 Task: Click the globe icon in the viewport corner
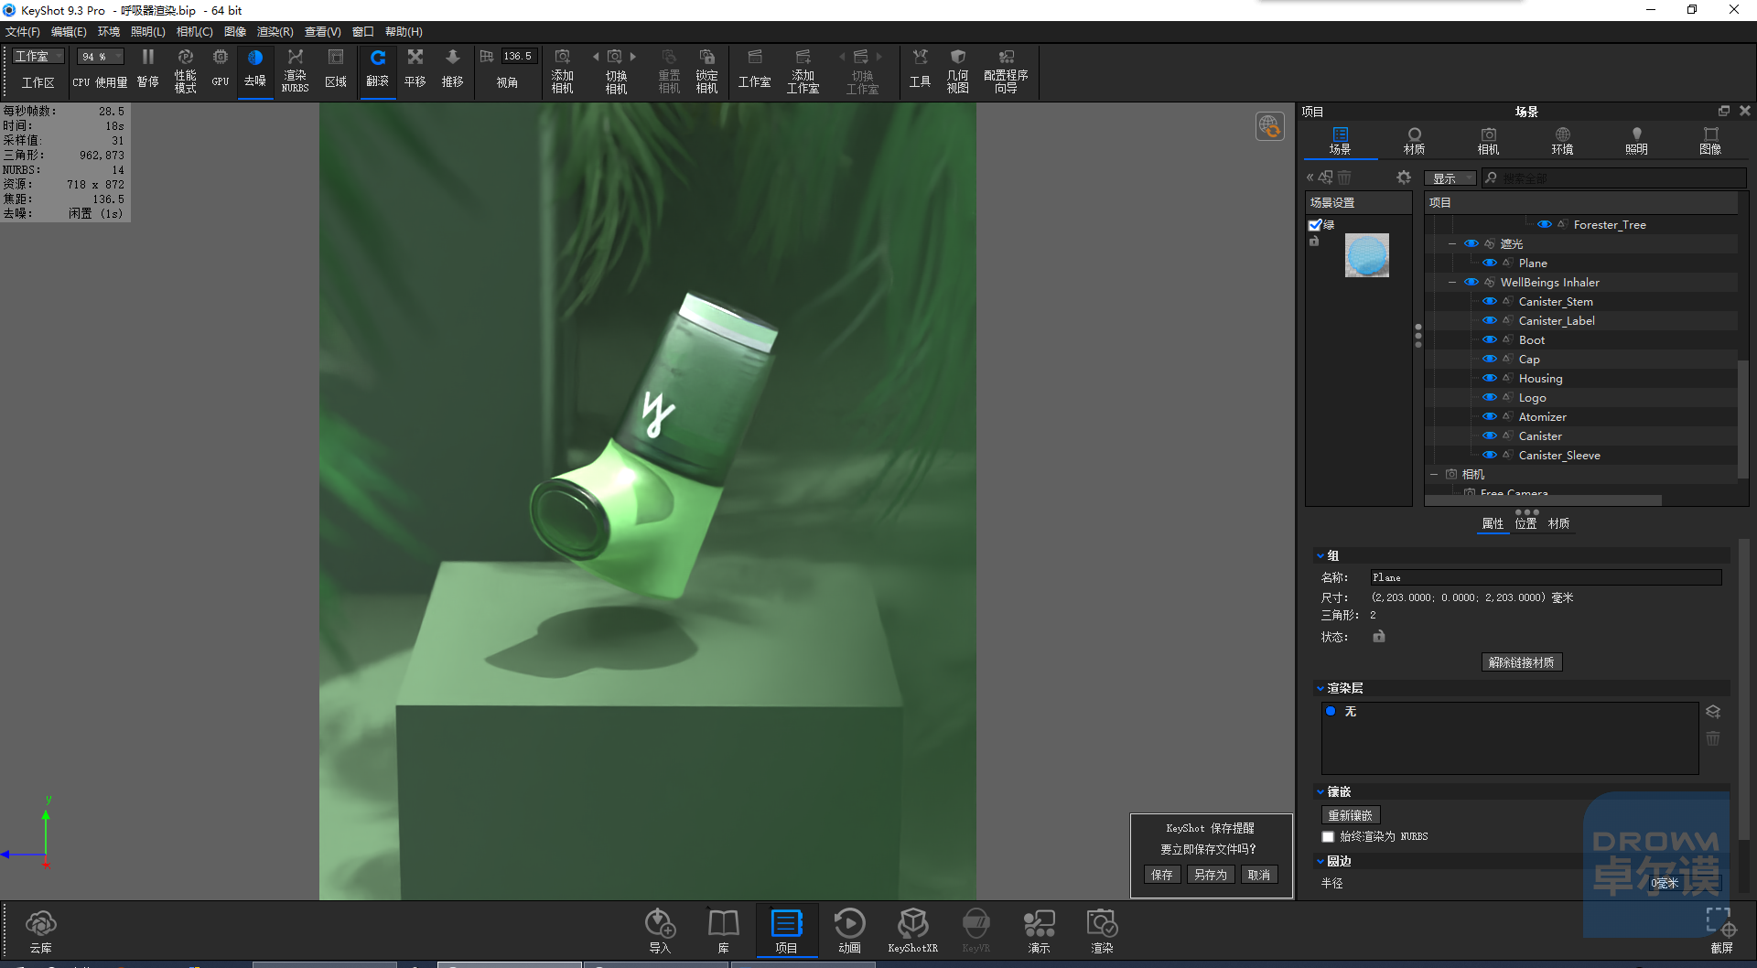(1270, 126)
